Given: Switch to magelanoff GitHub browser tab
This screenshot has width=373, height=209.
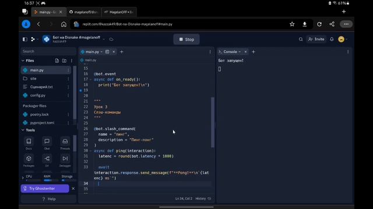Looking at the screenshot, I should coord(84,12).
